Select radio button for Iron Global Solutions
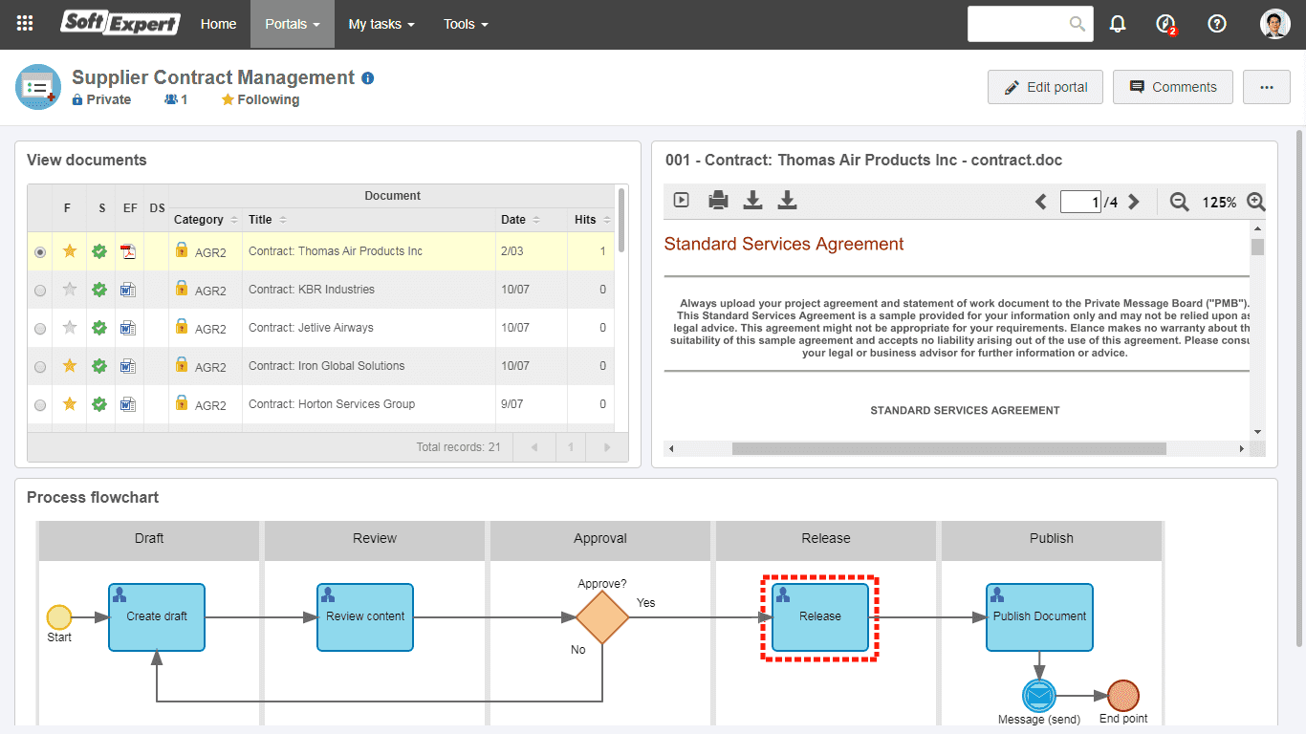Image resolution: width=1306 pixels, height=734 pixels. [40, 367]
